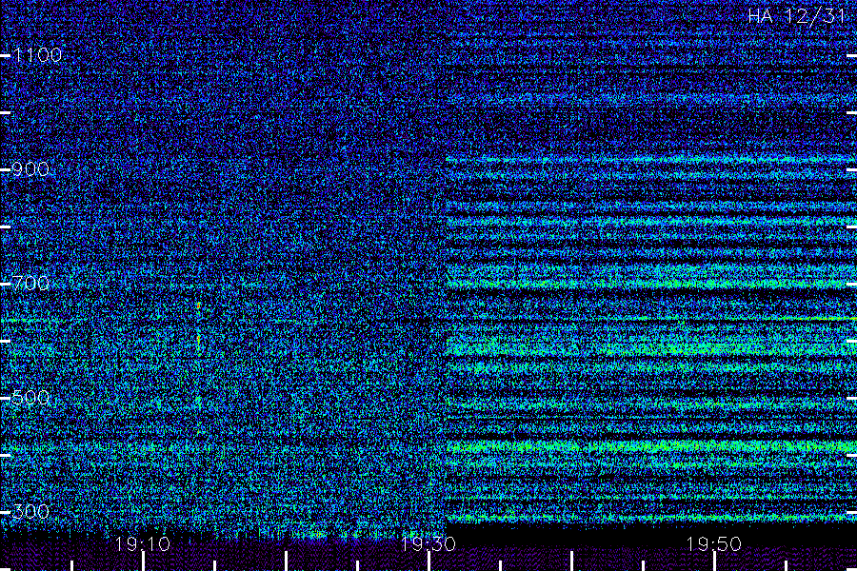Click the 500 frequency axis label
This screenshot has width=857, height=571.
(30, 397)
